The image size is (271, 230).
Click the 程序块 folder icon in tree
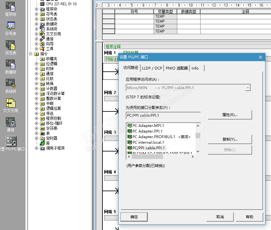click(42, 9)
